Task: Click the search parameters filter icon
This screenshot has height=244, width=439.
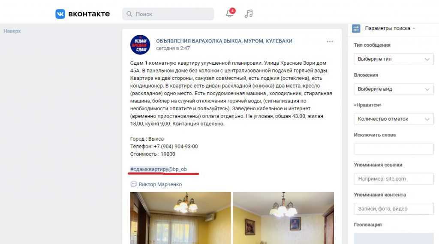Action: coord(356,28)
